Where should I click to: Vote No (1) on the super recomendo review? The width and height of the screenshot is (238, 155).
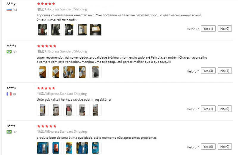225,71
